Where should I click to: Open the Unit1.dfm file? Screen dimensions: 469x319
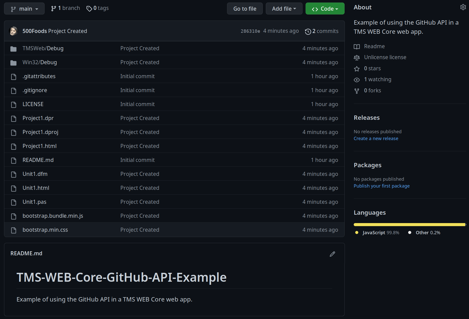pyautogui.click(x=35, y=174)
